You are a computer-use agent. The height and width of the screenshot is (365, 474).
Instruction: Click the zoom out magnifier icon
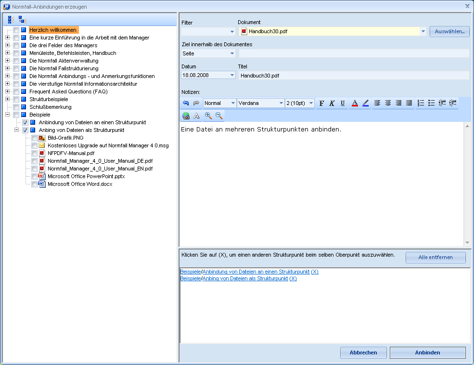coord(219,116)
